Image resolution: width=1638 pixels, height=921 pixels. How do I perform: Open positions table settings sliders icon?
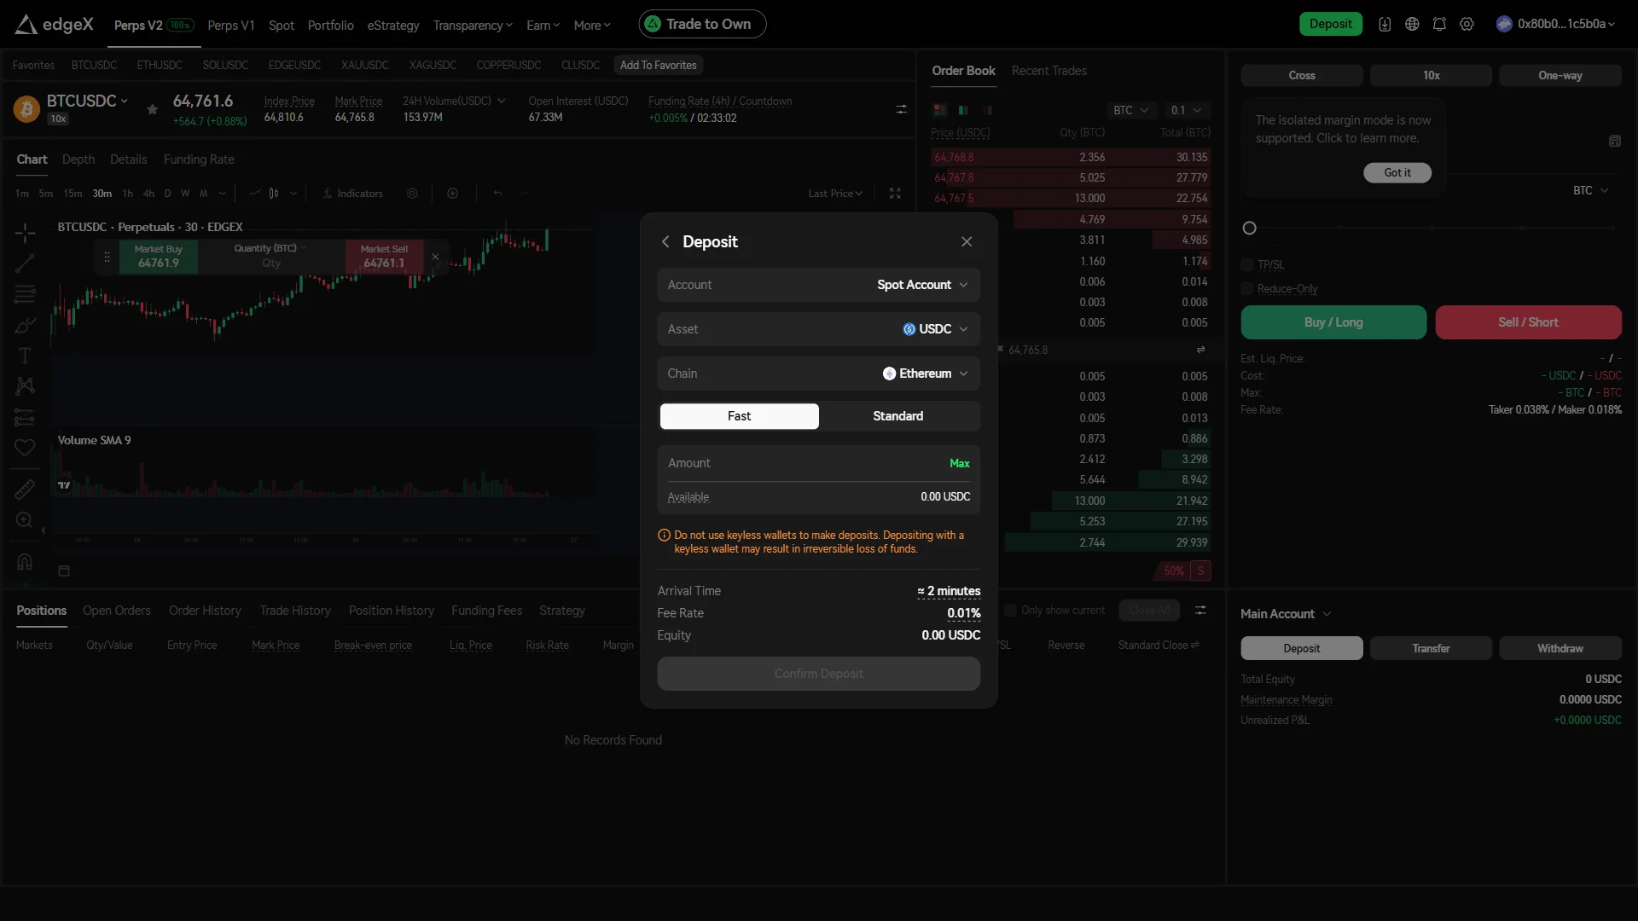click(x=1200, y=610)
